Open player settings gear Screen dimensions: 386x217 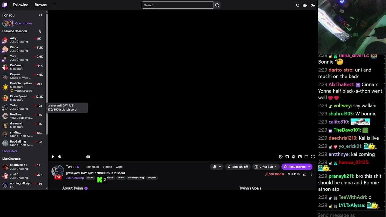[280, 157]
